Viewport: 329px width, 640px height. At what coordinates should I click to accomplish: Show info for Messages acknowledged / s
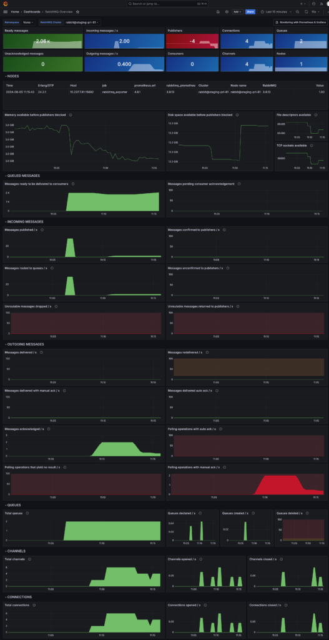[x=49, y=429]
